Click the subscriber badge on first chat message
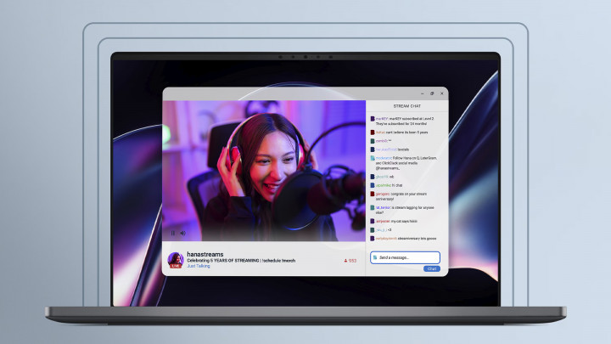The image size is (611, 344). (x=373, y=118)
